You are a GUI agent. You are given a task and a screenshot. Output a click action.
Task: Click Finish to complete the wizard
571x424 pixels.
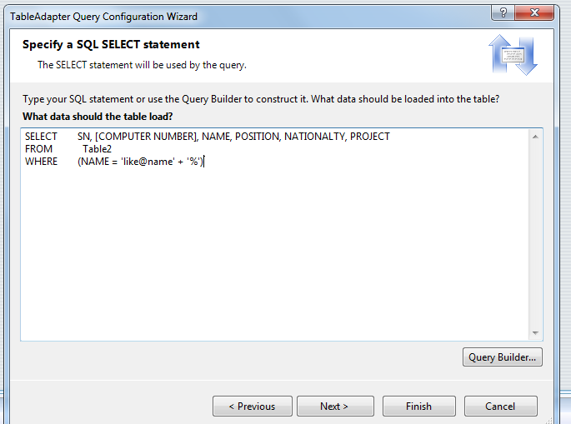(x=418, y=407)
